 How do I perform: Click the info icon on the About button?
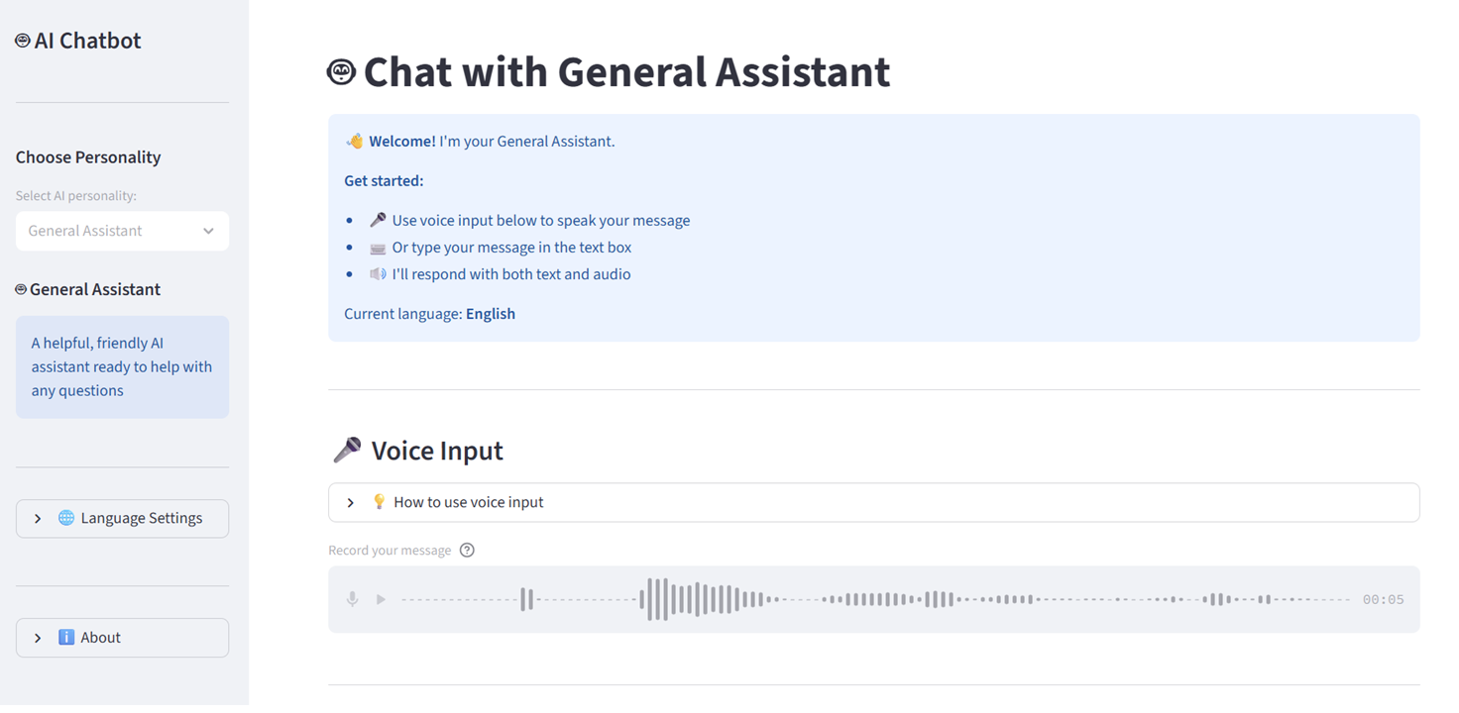click(x=66, y=637)
